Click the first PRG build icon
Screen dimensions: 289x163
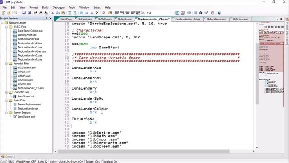point(117,13)
